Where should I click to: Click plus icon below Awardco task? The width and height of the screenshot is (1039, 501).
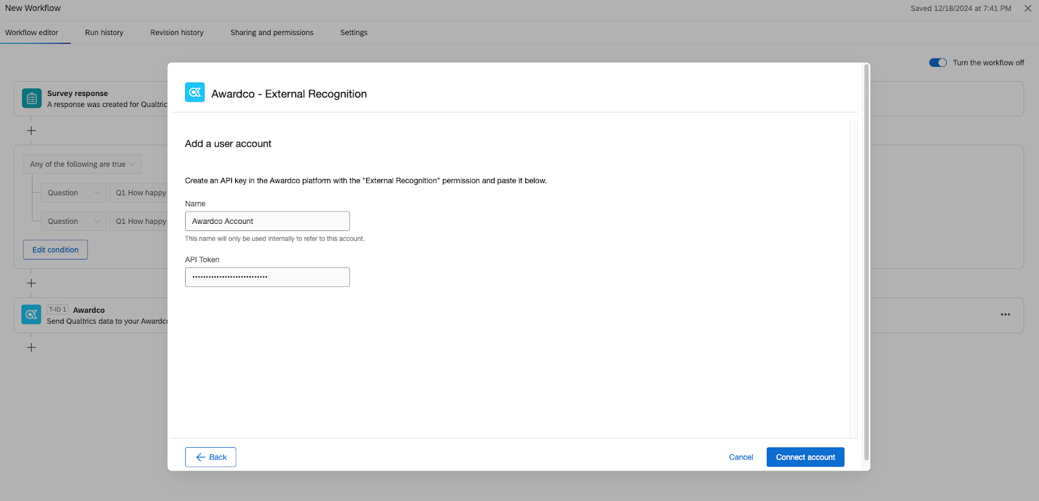coord(31,347)
